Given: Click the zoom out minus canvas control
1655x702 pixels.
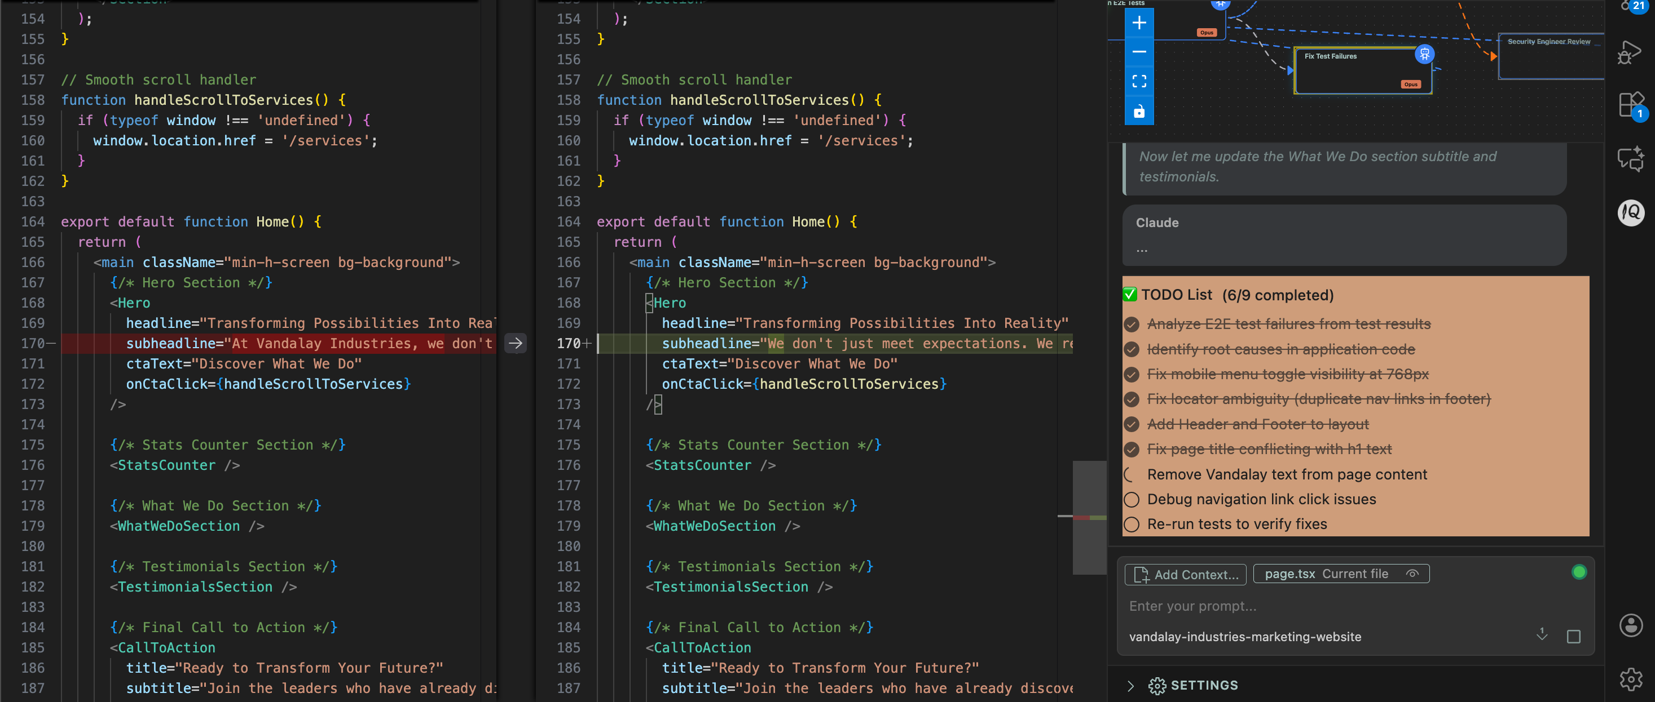Looking at the screenshot, I should pyautogui.click(x=1138, y=52).
